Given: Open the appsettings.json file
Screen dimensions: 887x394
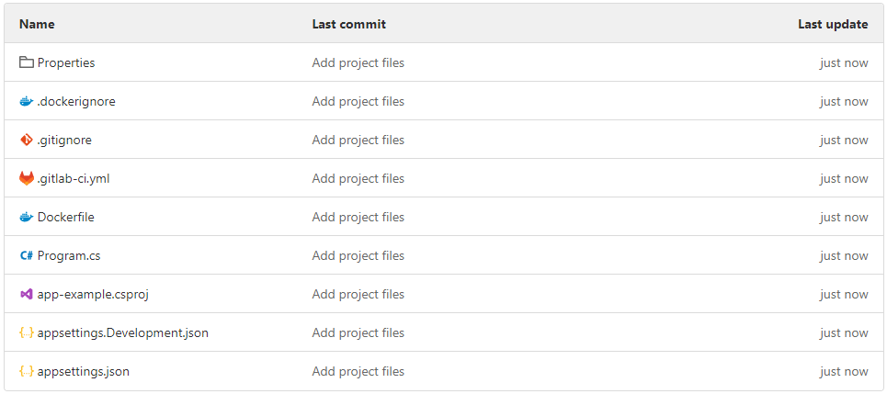Looking at the screenshot, I should click(x=84, y=371).
